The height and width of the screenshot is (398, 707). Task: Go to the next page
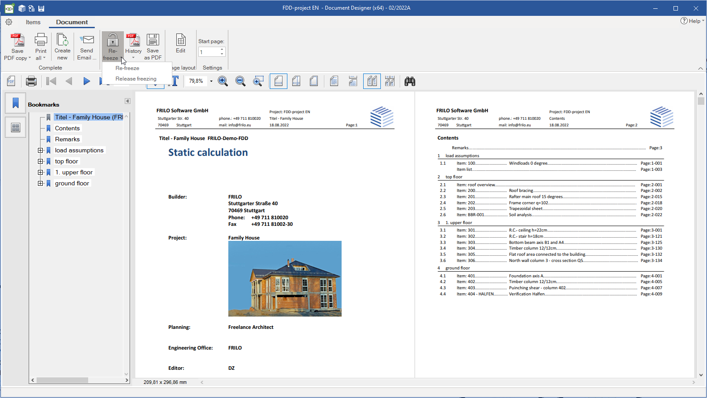point(87,81)
